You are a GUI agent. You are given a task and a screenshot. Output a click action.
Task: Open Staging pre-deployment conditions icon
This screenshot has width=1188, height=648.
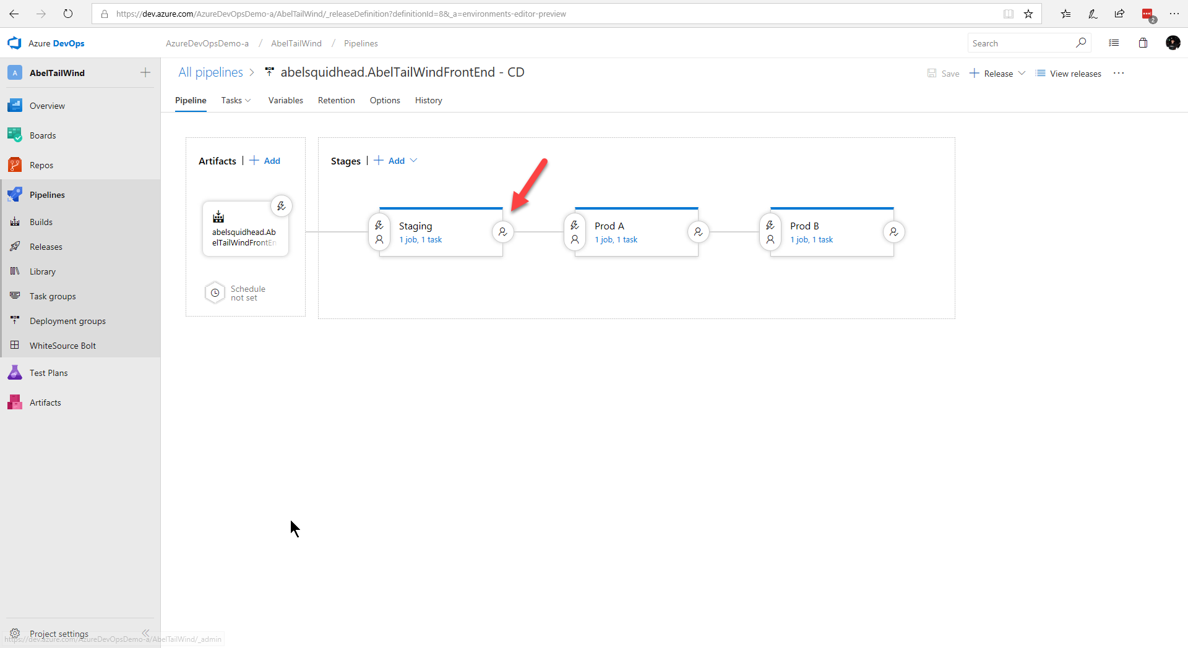(x=379, y=232)
